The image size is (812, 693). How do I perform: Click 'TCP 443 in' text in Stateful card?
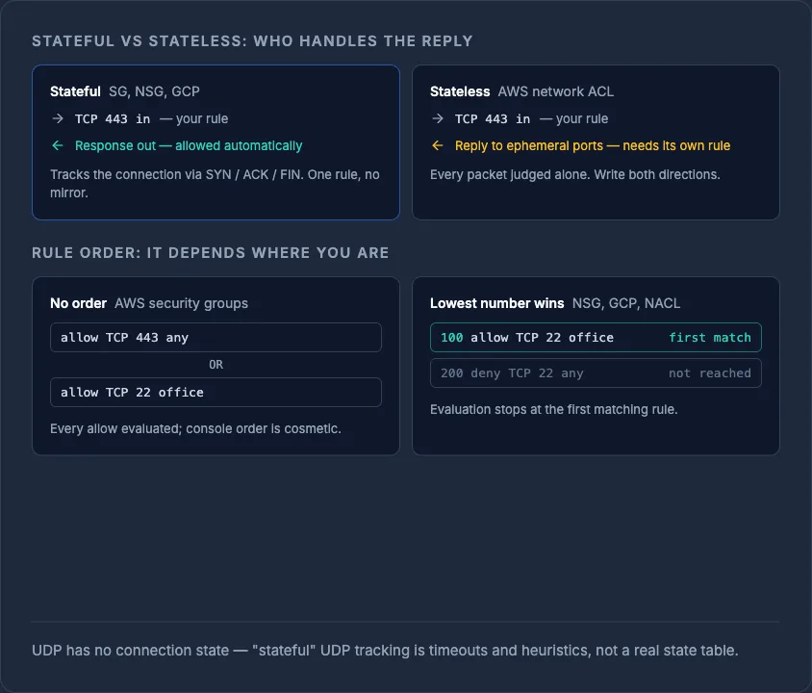tap(113, 119)
